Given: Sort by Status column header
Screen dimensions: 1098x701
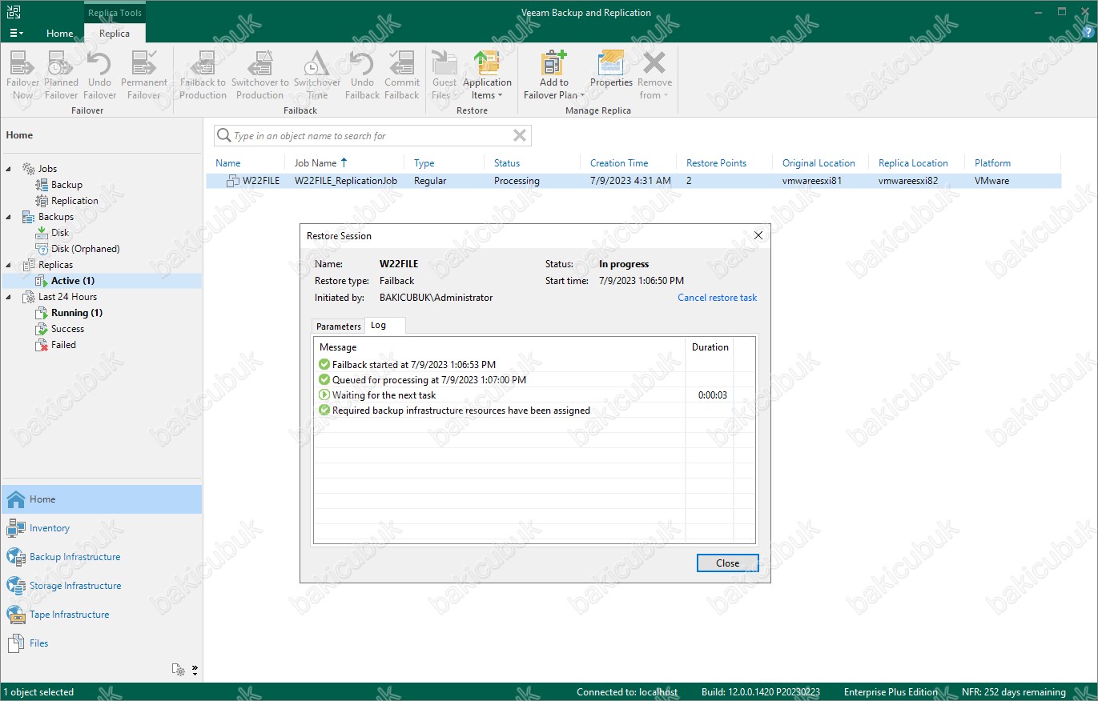Looking at the screenshot, I should click(x=507, y=163).
